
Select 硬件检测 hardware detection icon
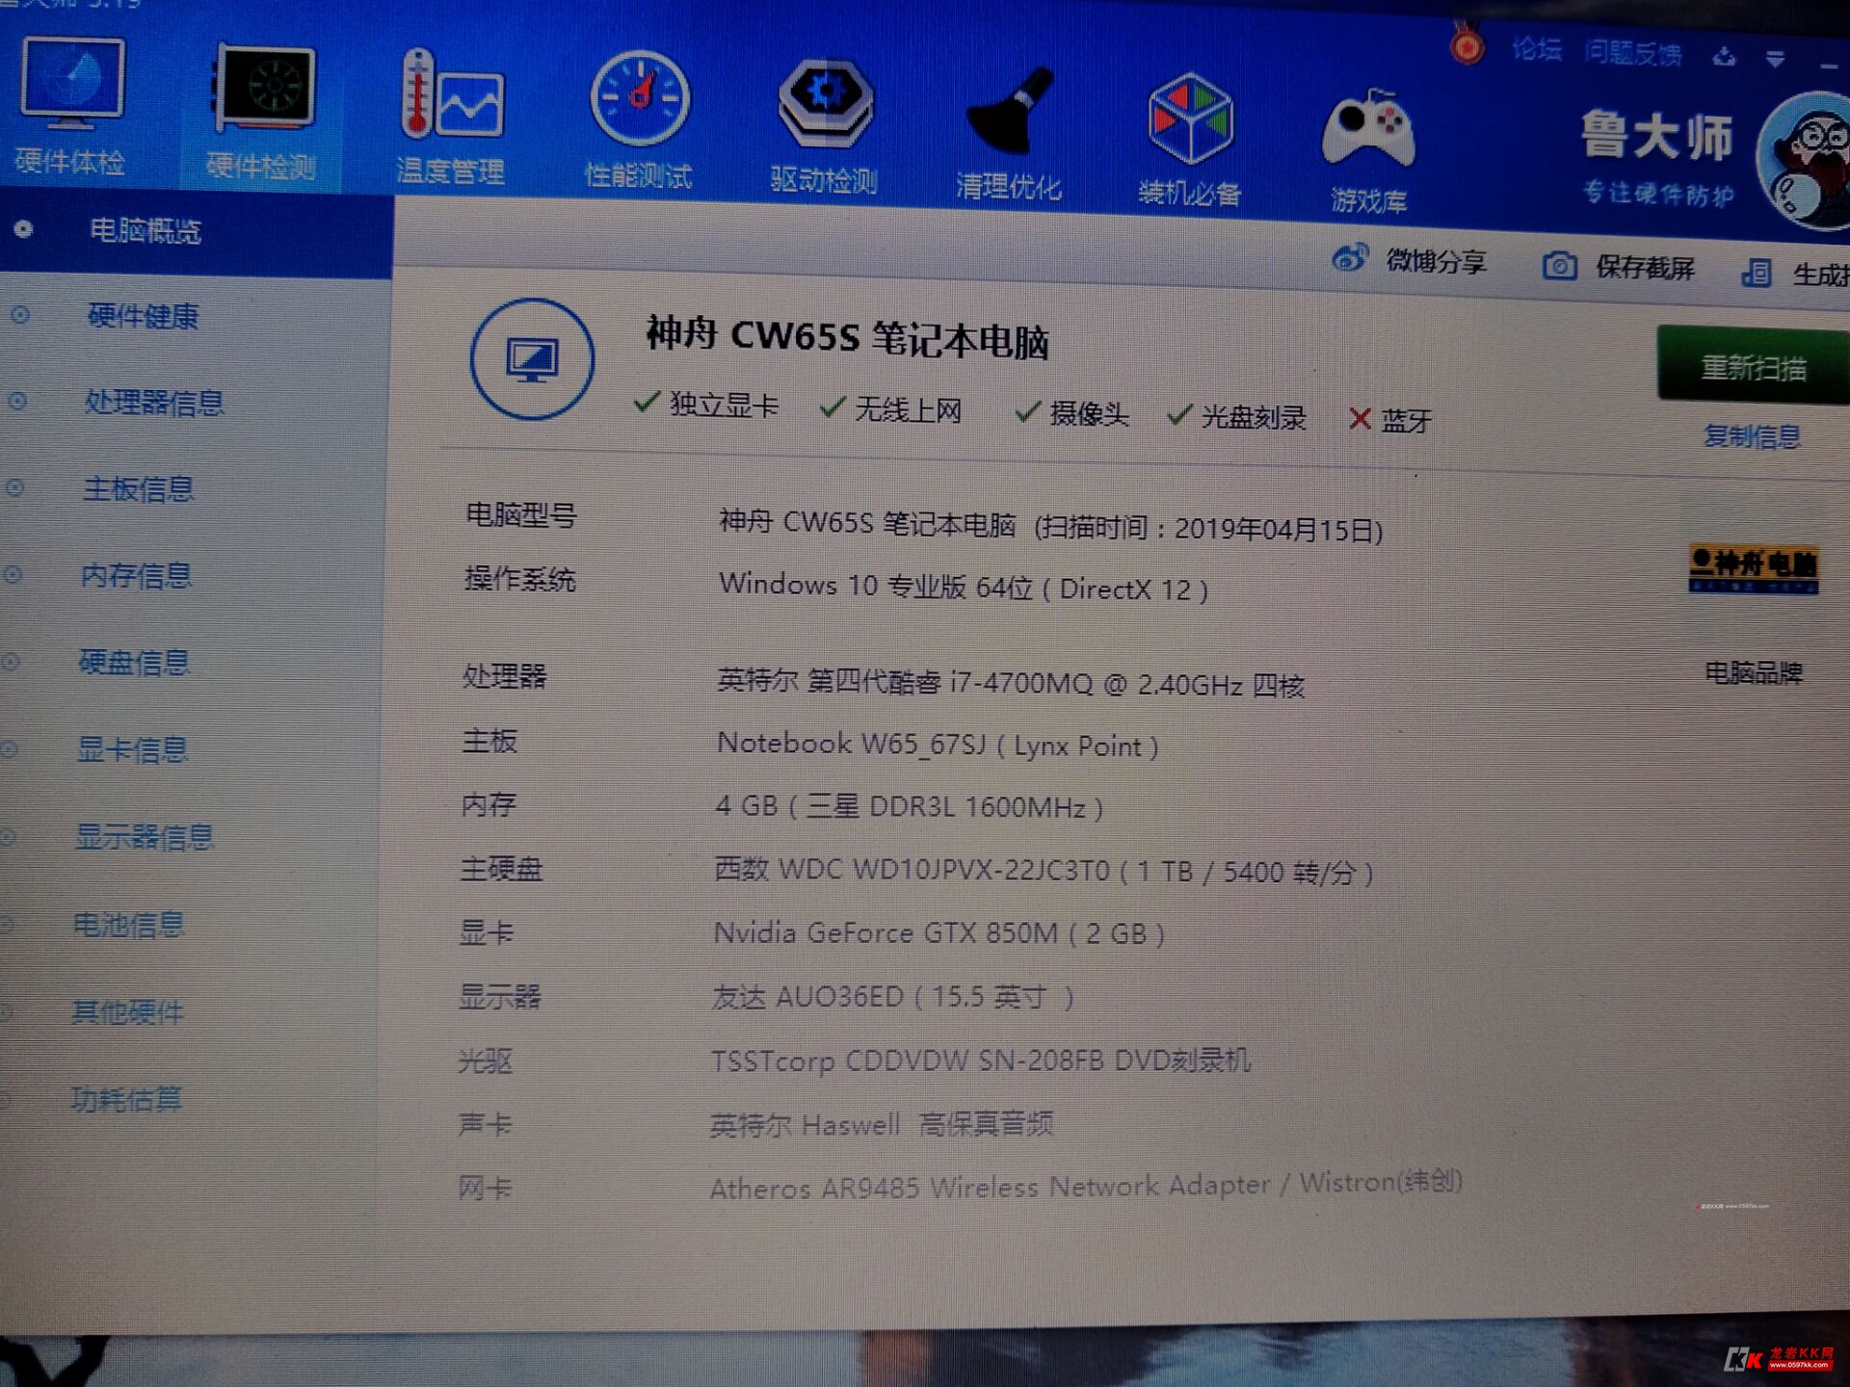coord(263,89)
